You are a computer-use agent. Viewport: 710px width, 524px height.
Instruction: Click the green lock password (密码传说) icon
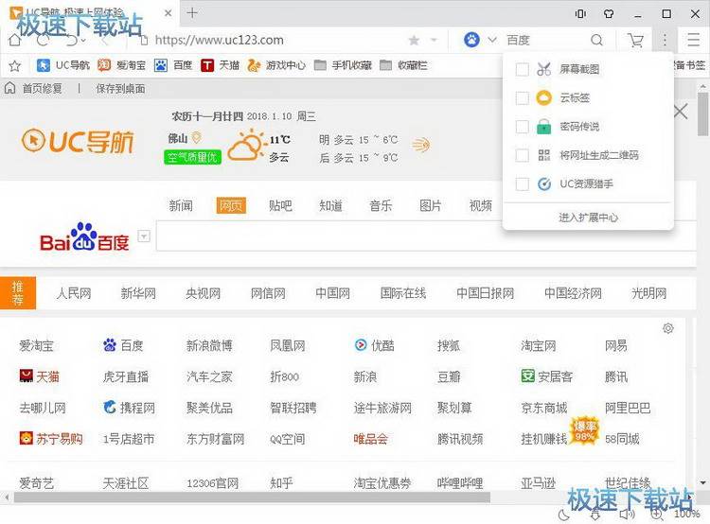(x=543, y=126)
